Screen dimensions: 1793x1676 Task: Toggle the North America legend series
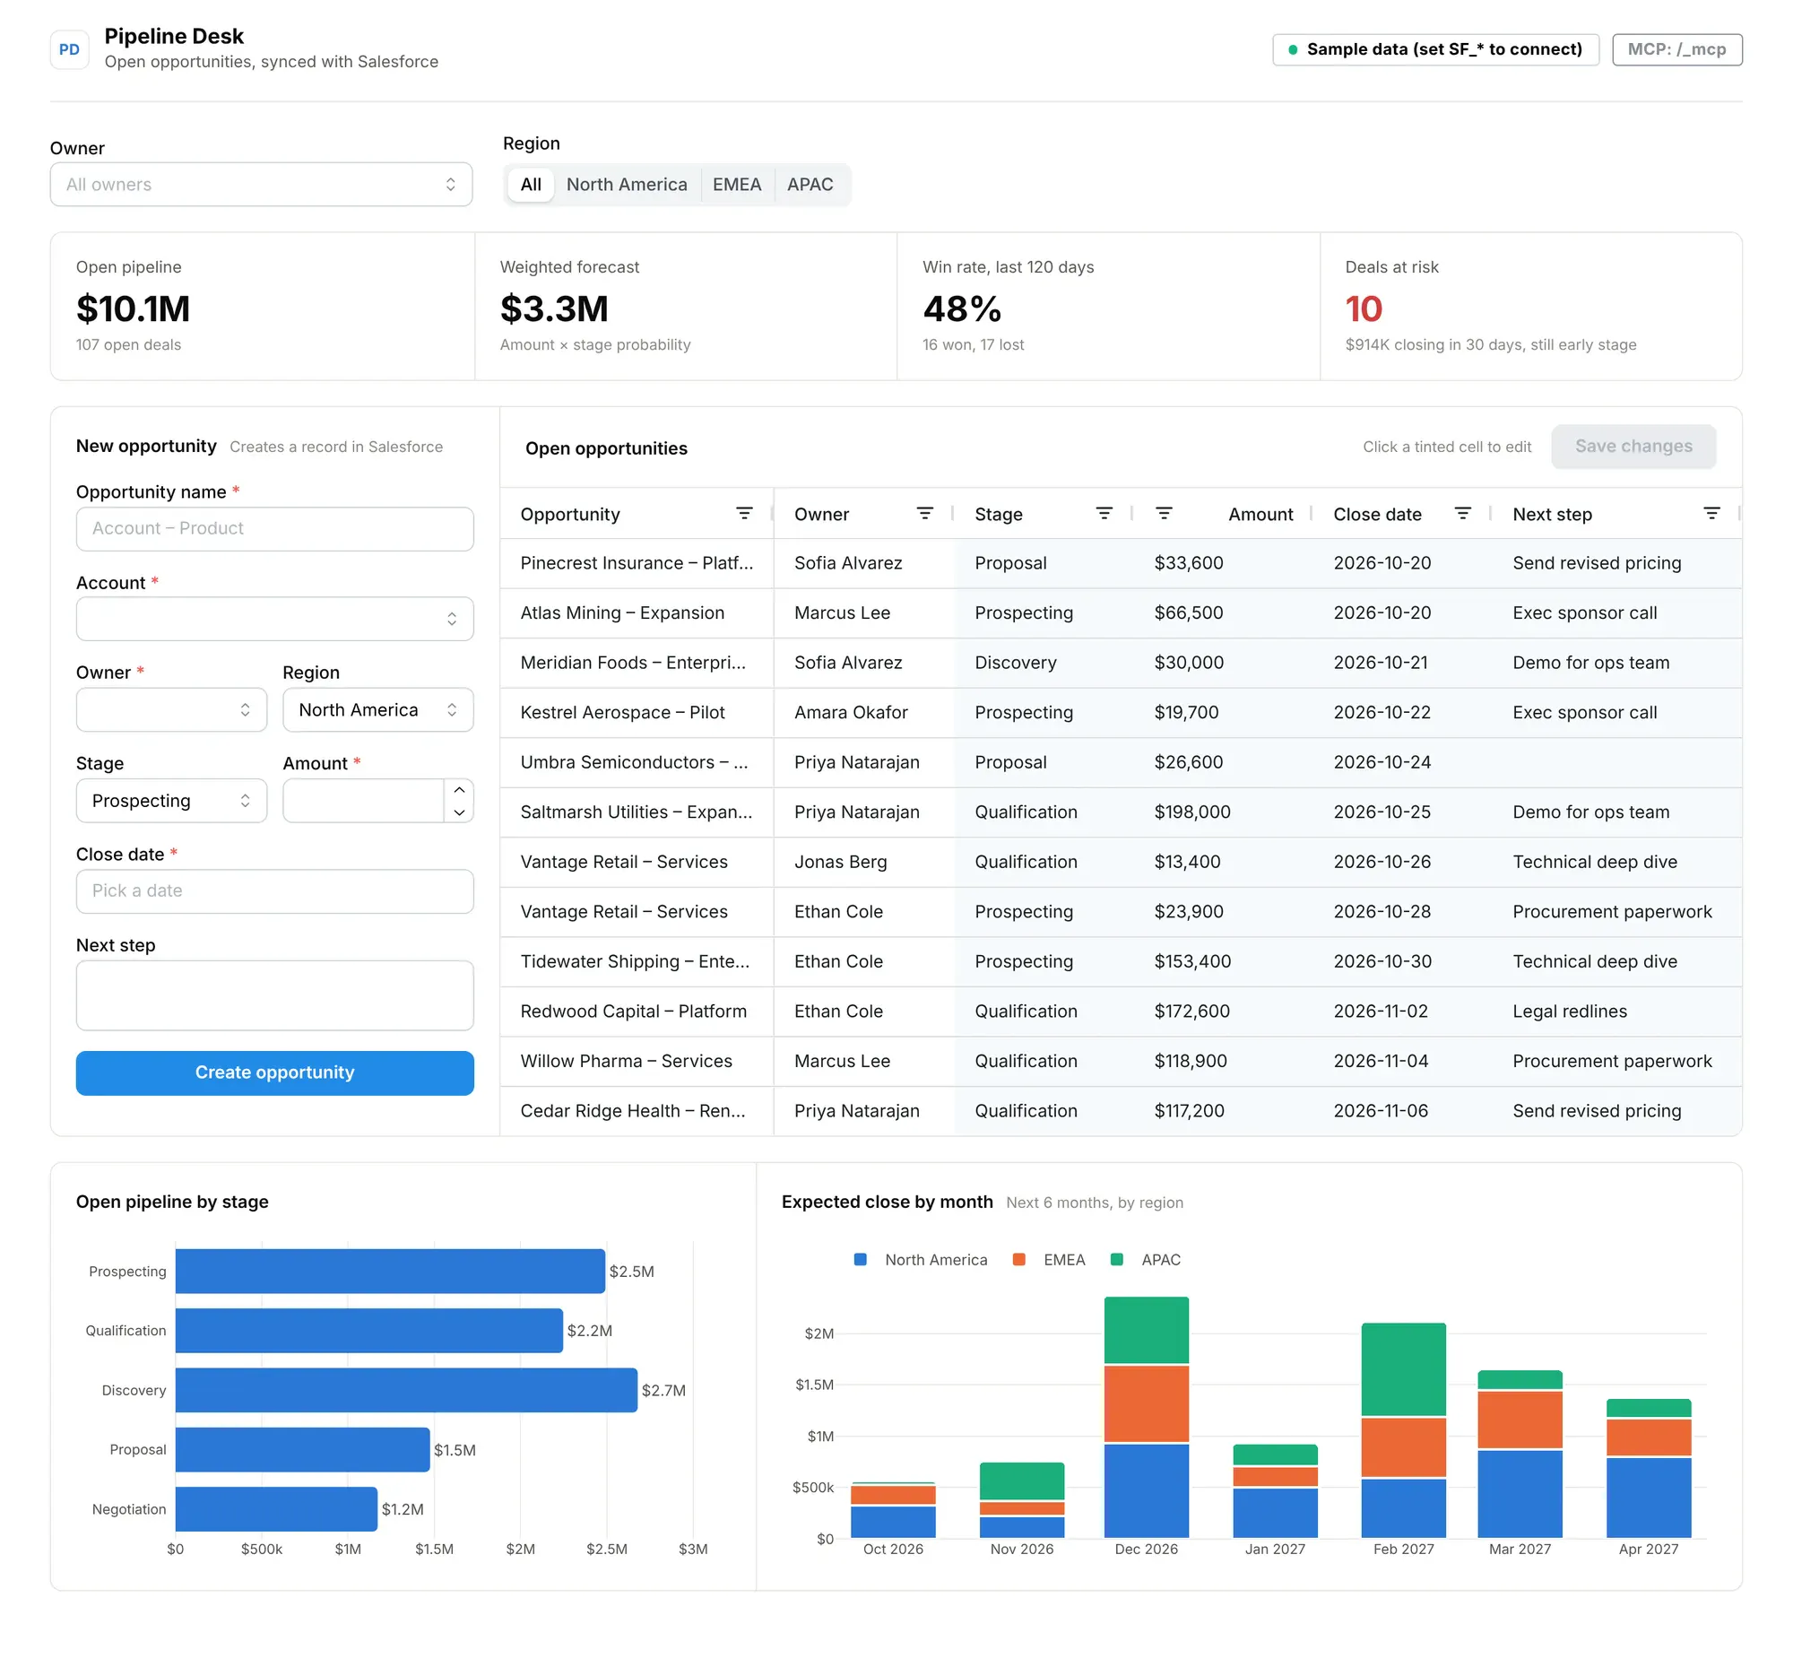tap(921, 1260)
